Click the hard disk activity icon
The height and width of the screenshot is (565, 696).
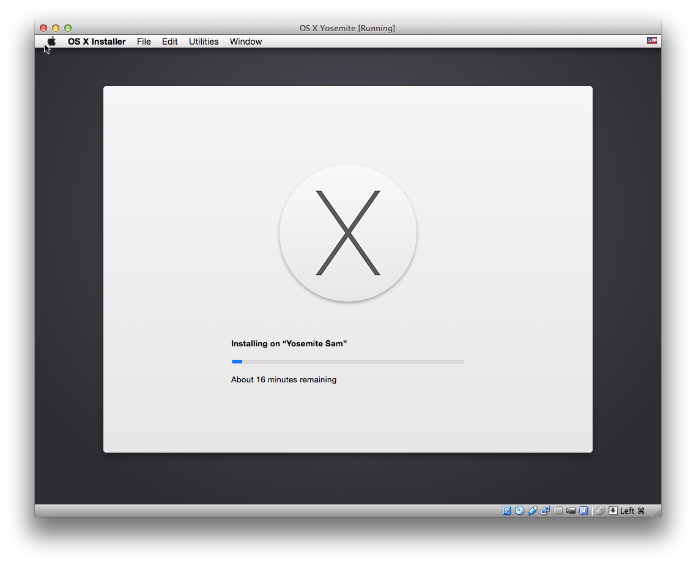506,511
